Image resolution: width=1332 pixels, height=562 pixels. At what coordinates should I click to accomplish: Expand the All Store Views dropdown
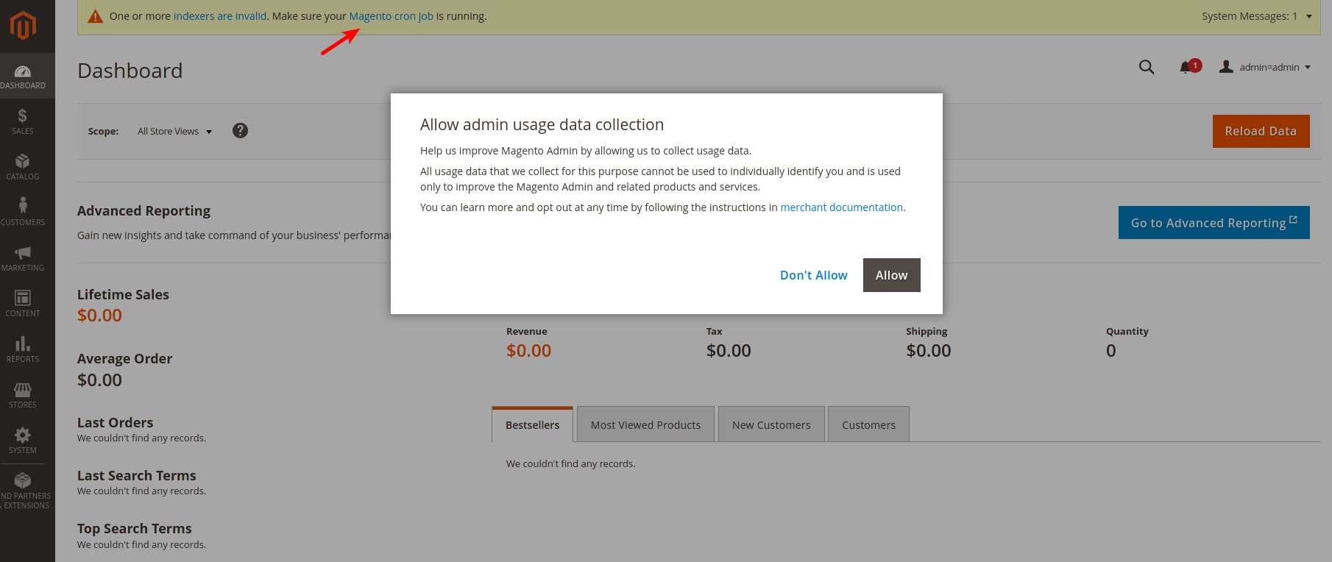pyautogui.click(x=174, y=132)
